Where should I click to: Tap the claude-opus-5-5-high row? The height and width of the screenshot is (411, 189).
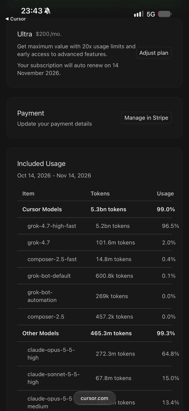coord(94,354)
